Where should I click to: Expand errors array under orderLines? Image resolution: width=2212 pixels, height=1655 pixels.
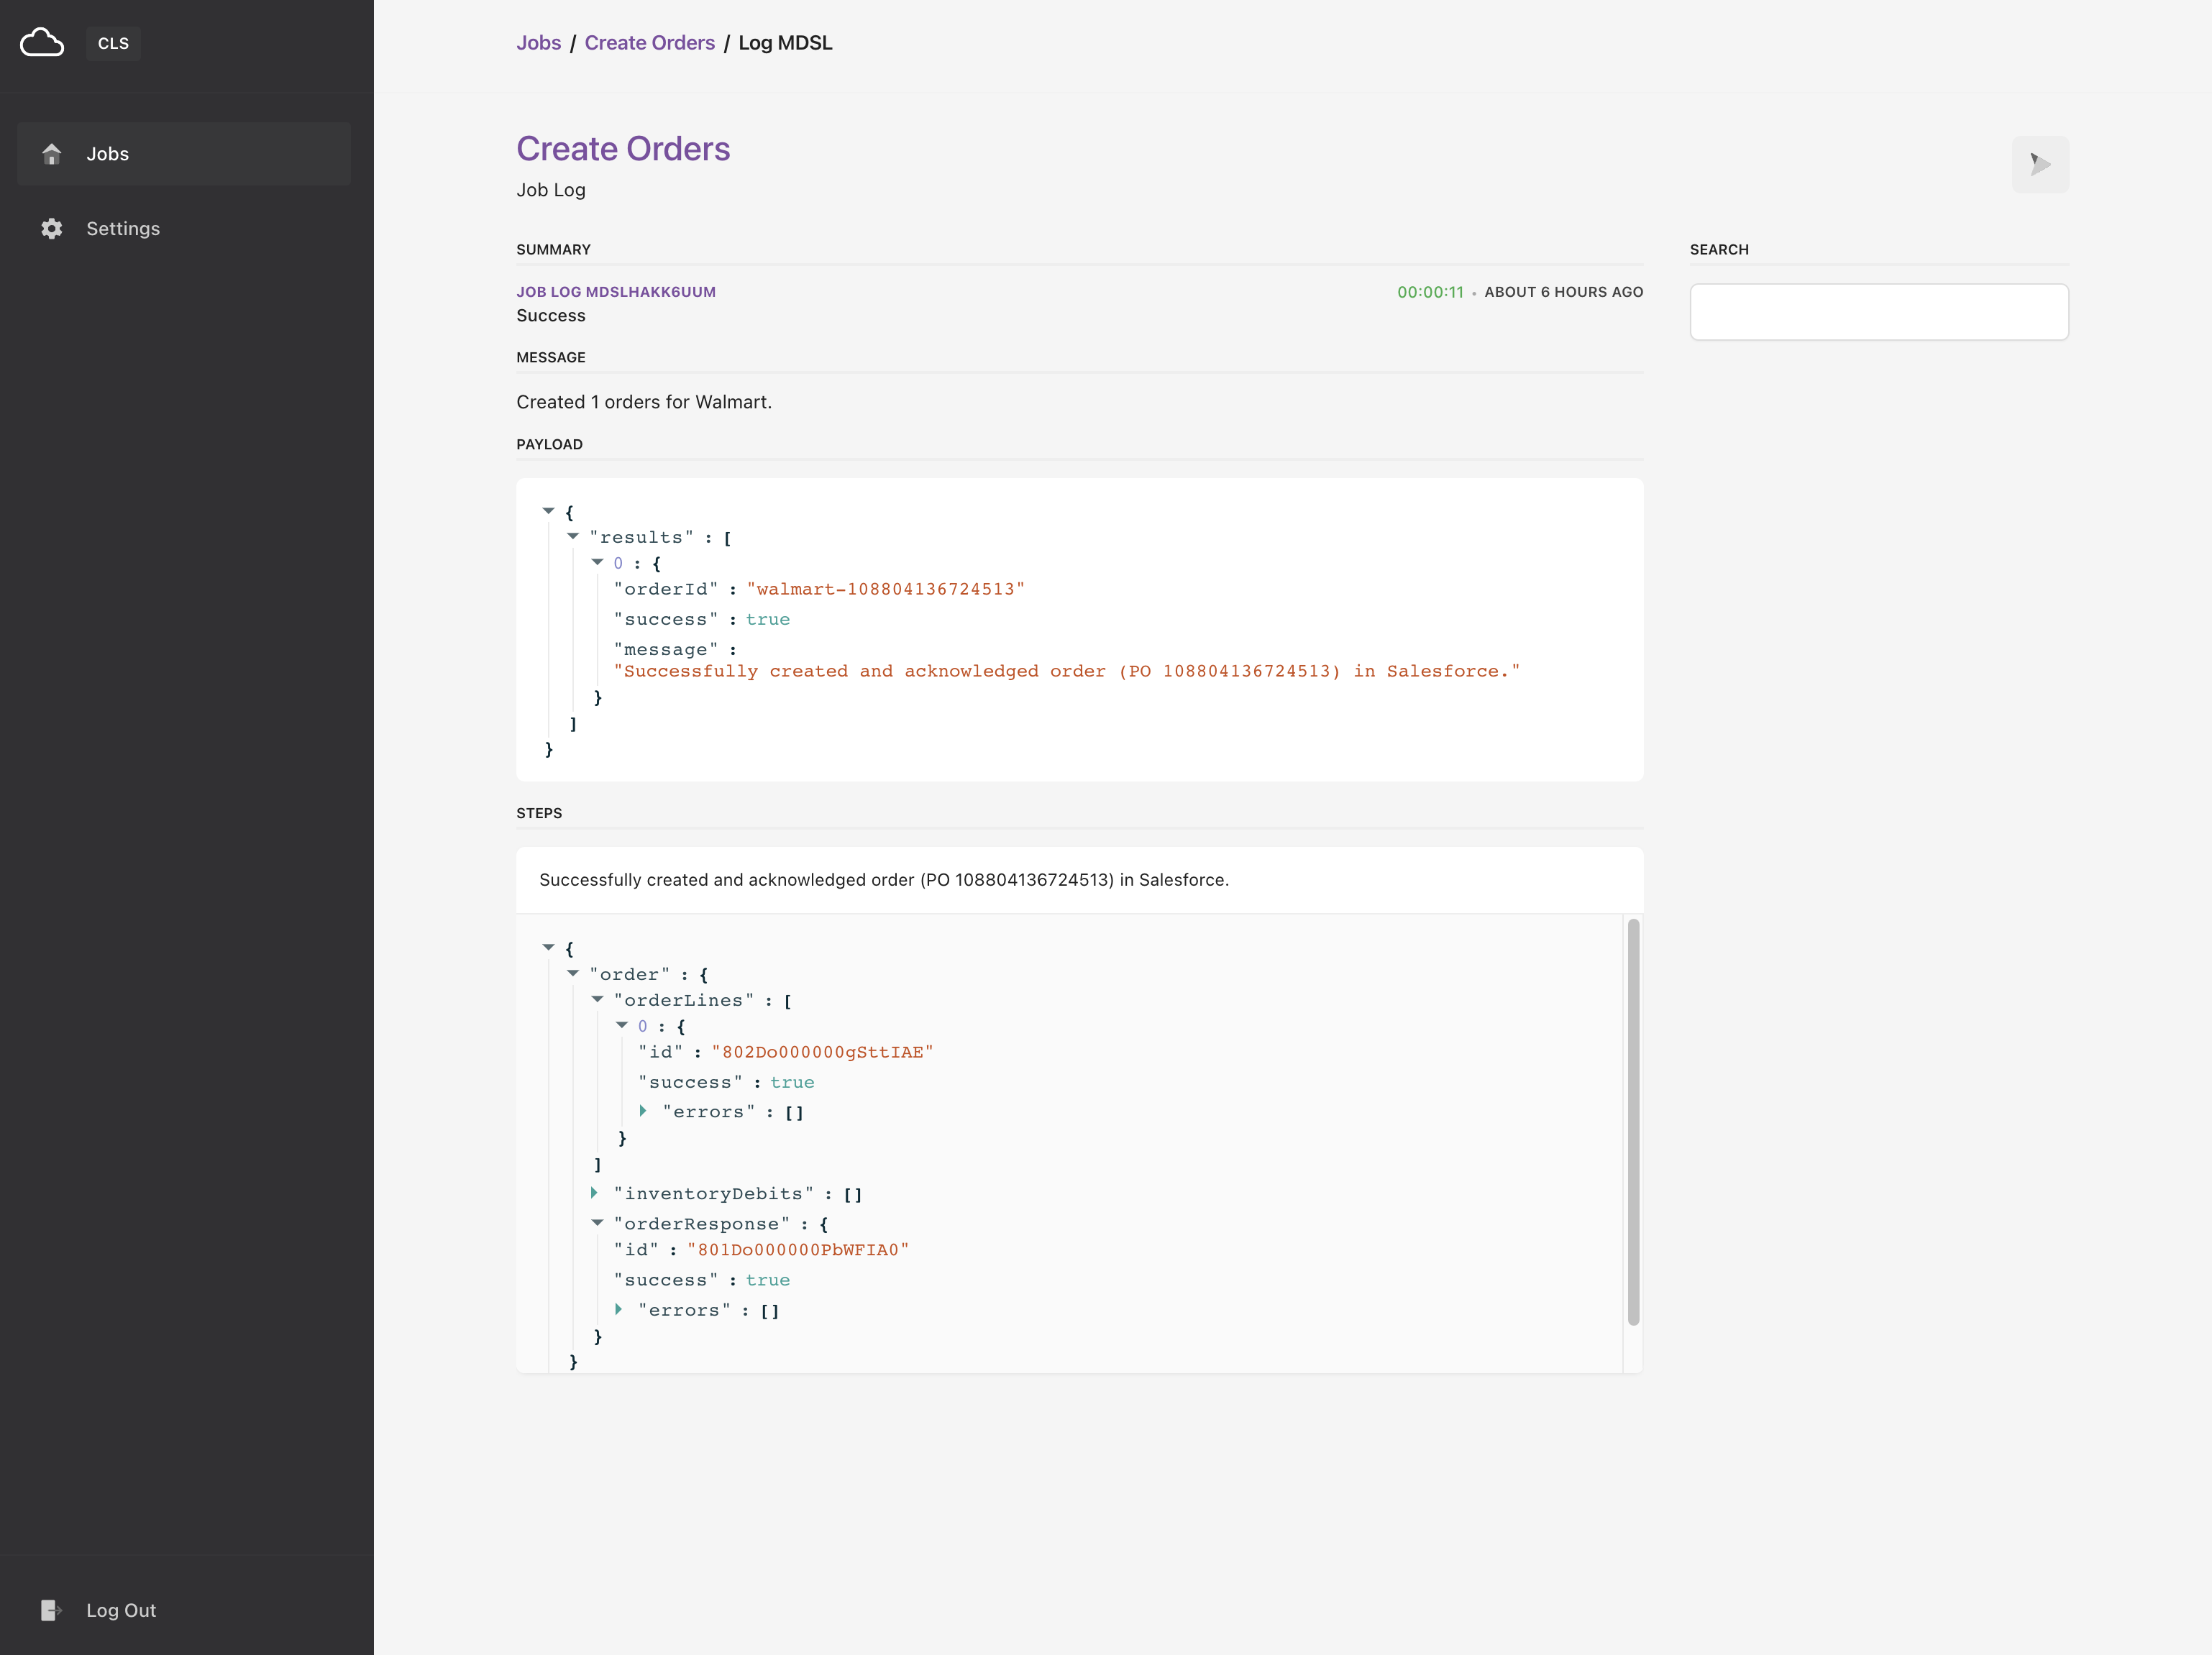643,1111
